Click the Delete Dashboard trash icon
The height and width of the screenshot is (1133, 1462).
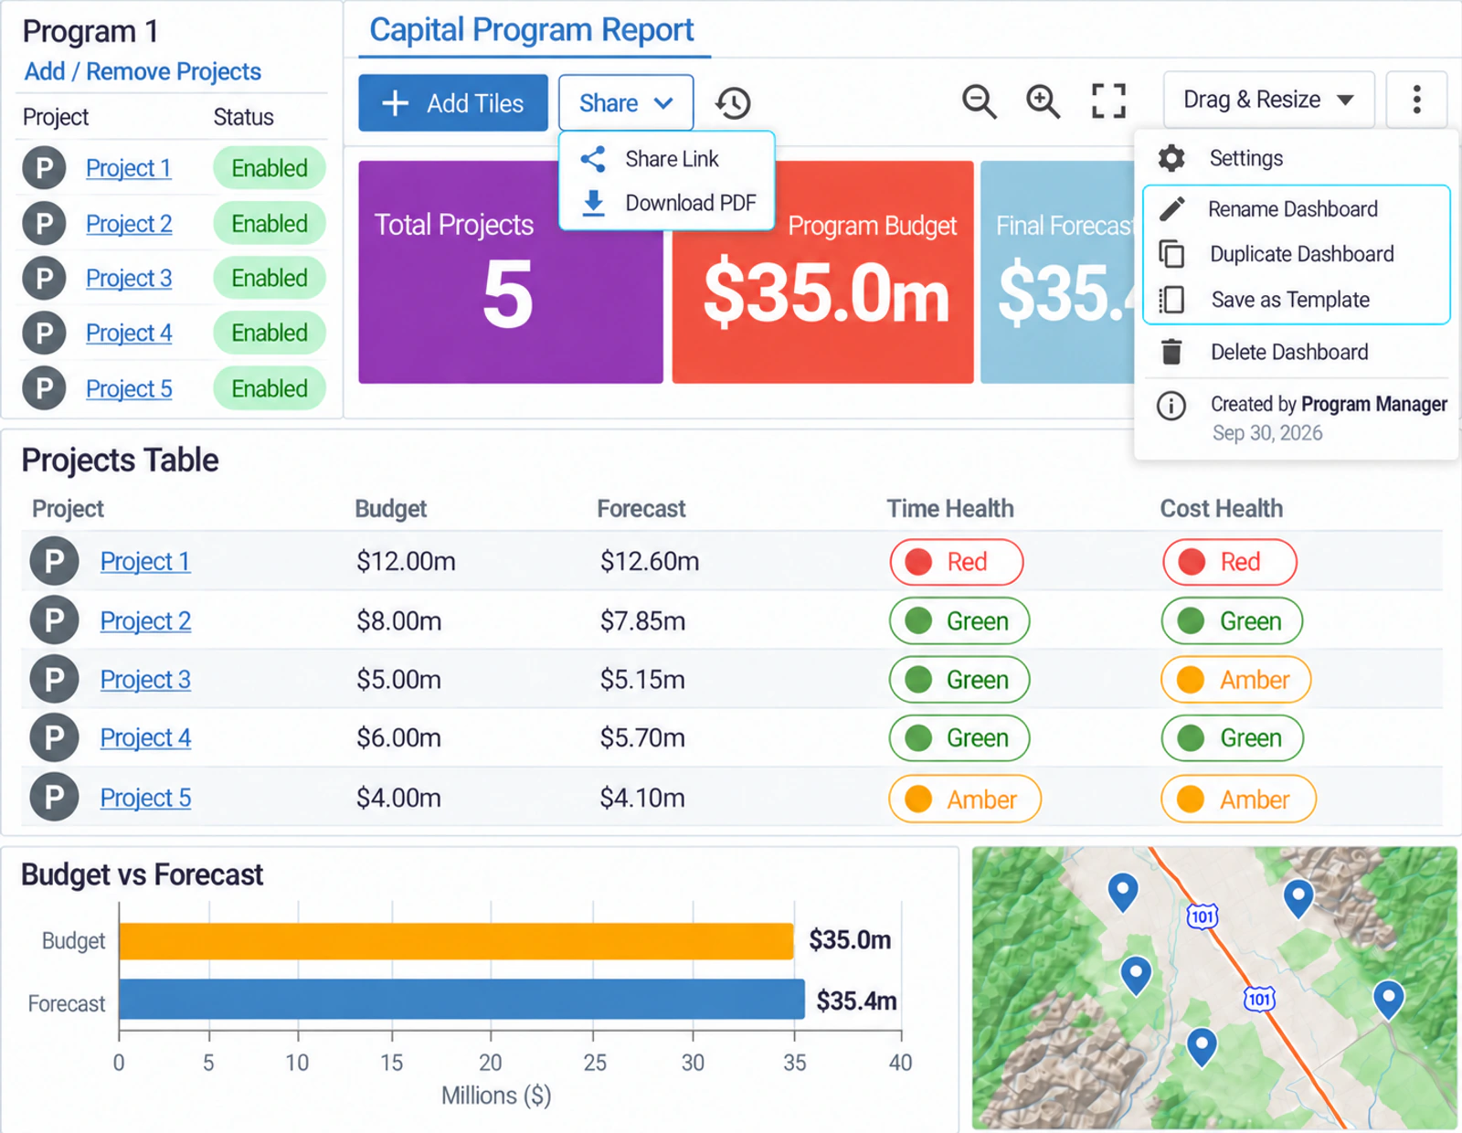1171,352
